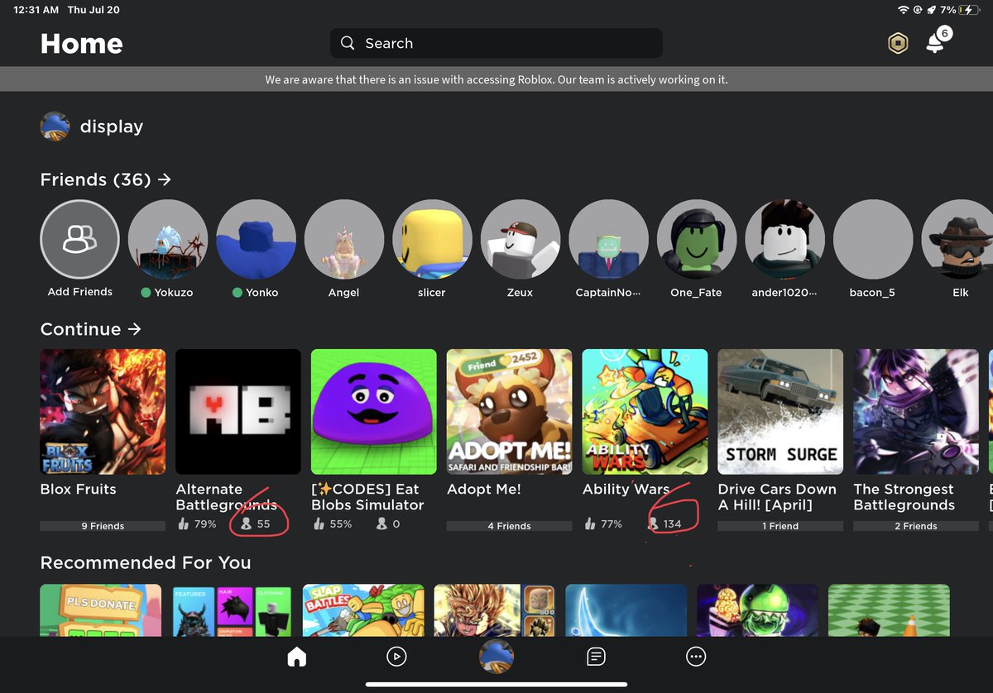Click 77% like rating of Ability Wars
The width and height of the screenshot is (993, 693).
point(603,524)
